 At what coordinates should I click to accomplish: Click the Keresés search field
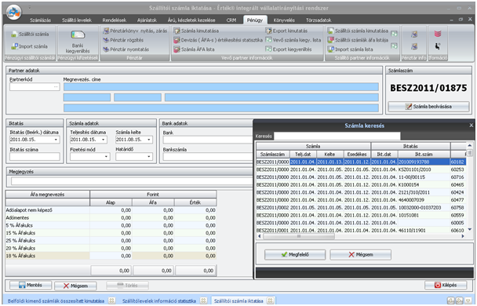point(337,137)
